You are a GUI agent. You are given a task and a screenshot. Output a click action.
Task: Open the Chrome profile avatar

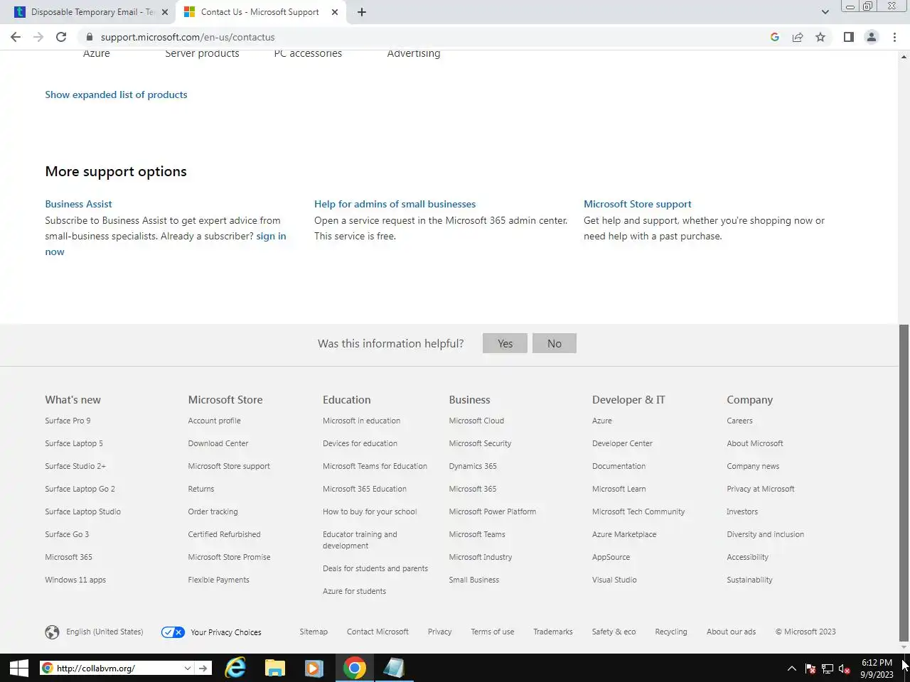click(x=871, y=37)
